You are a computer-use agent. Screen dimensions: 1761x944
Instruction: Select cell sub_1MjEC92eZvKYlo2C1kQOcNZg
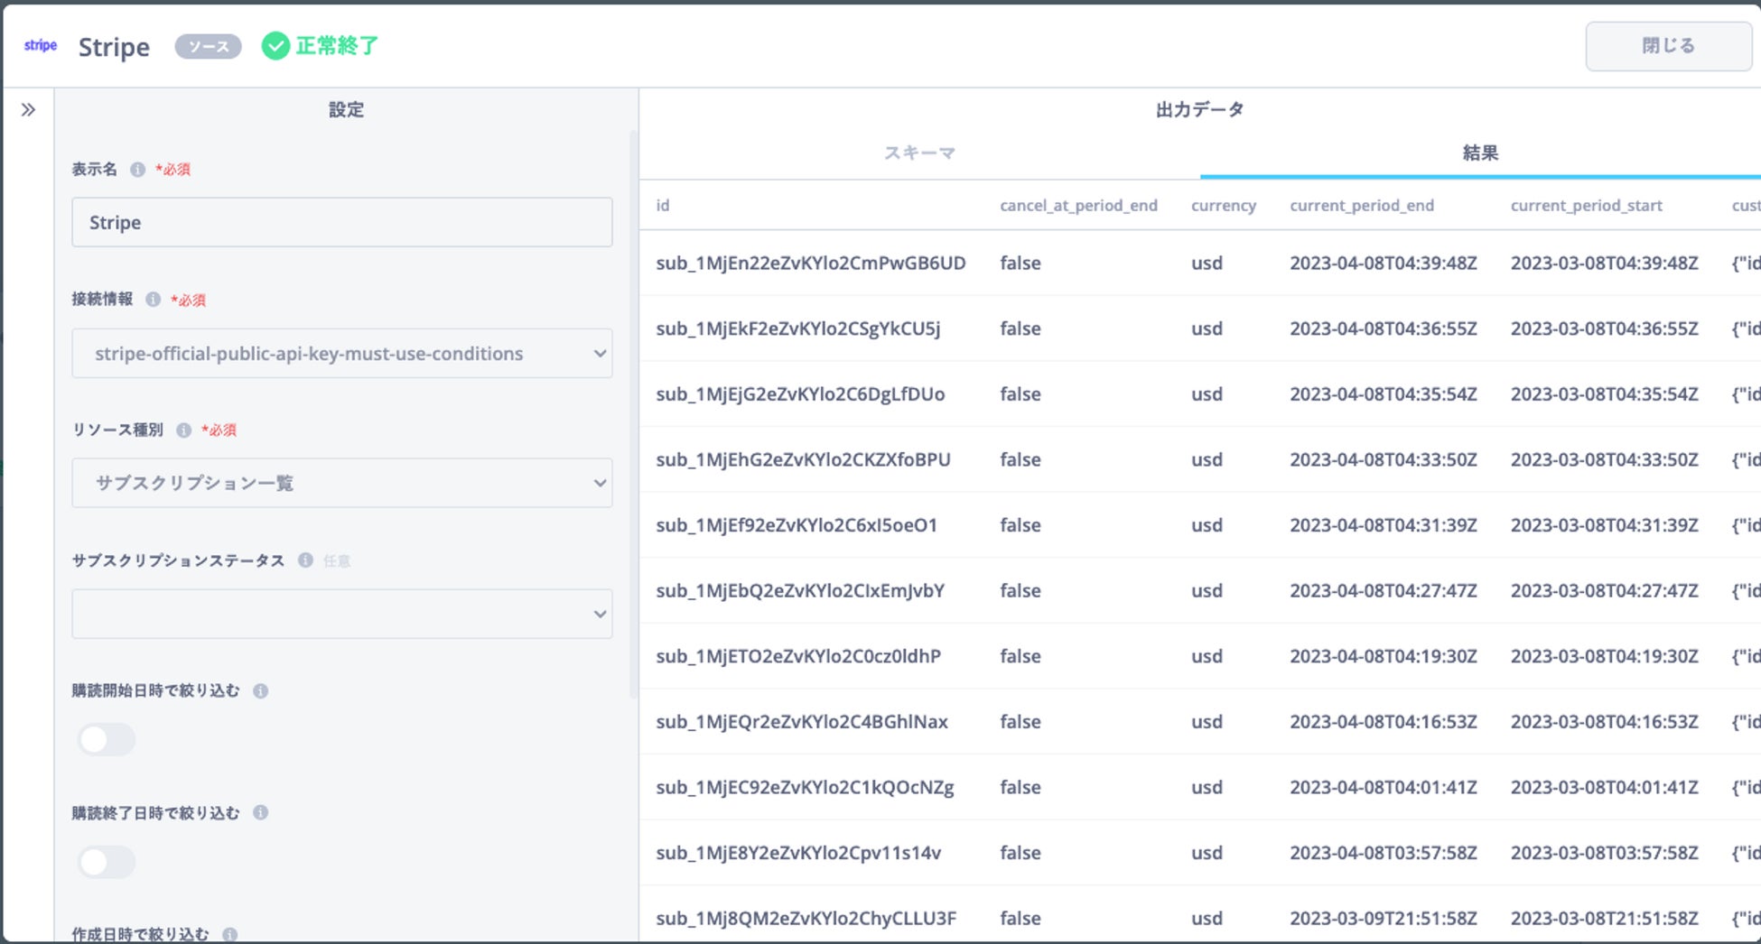805,788
